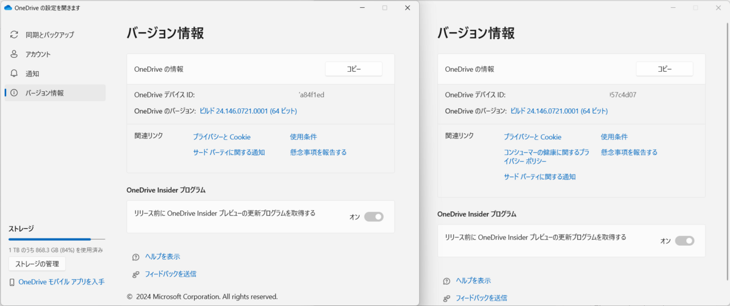Close the right OneDrive window
Image resolution: width=730 pixels, height=306 pixels.
tap(718, 8)
